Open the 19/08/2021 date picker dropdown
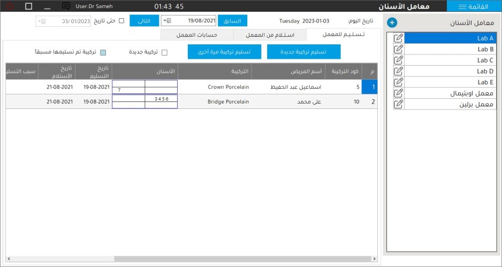 point(165,21)
